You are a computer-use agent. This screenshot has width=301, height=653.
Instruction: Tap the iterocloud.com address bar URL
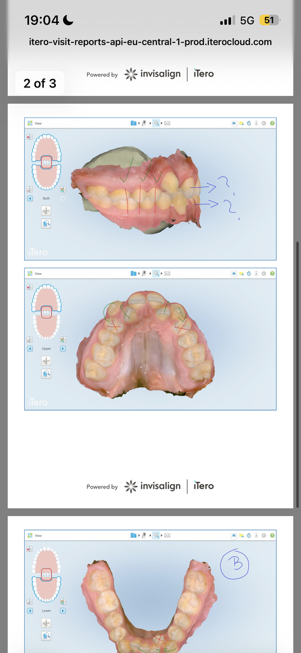tap(150, 42)
